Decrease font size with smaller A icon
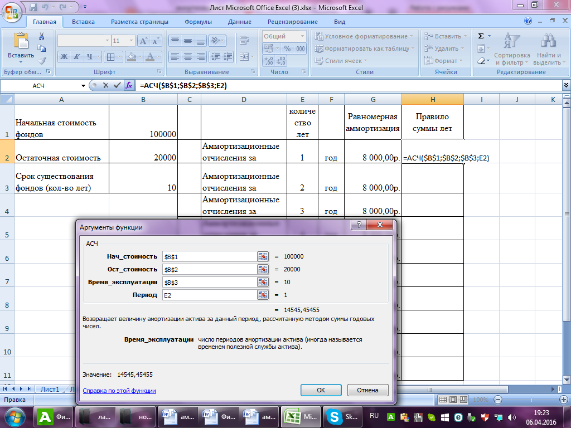 pos(156,41)
